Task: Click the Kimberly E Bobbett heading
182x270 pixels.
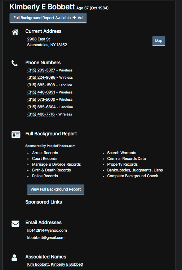Action: click(42, 7)
